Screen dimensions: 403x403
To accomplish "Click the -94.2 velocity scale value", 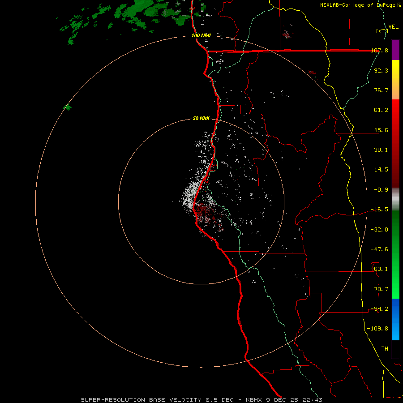I will coord(379,309).
